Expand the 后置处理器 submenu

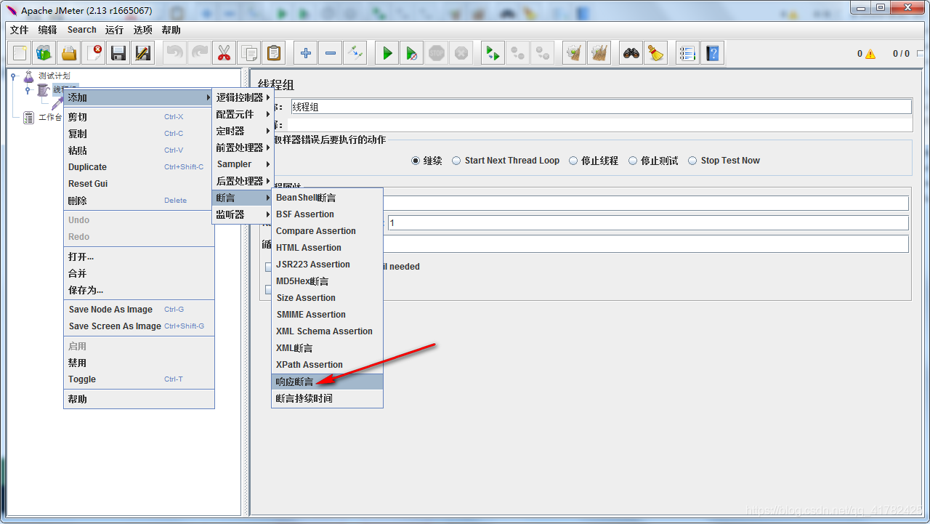click(x=243, y=181)
